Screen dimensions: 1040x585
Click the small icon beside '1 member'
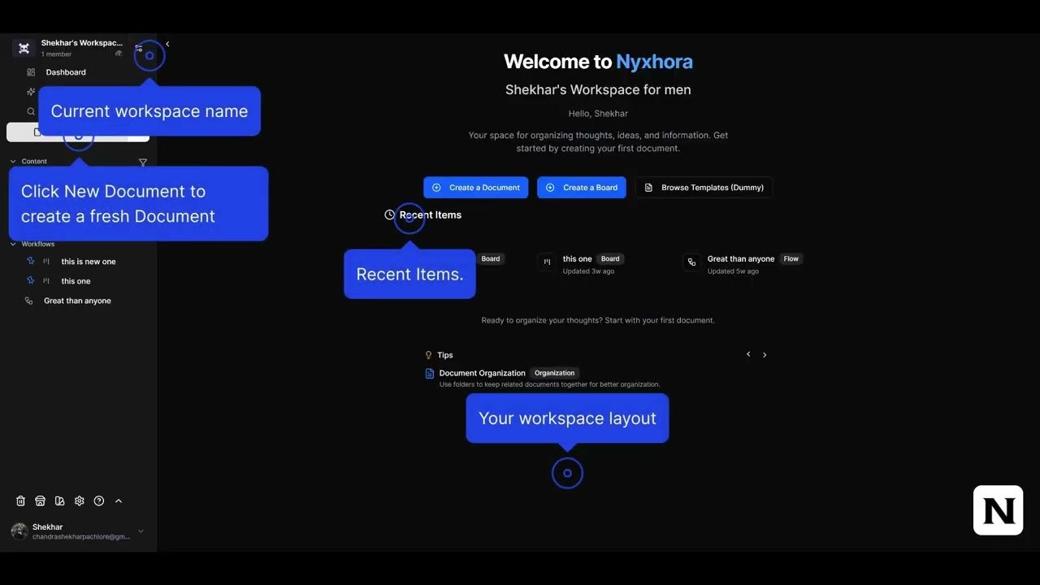(x=119, y=54)
